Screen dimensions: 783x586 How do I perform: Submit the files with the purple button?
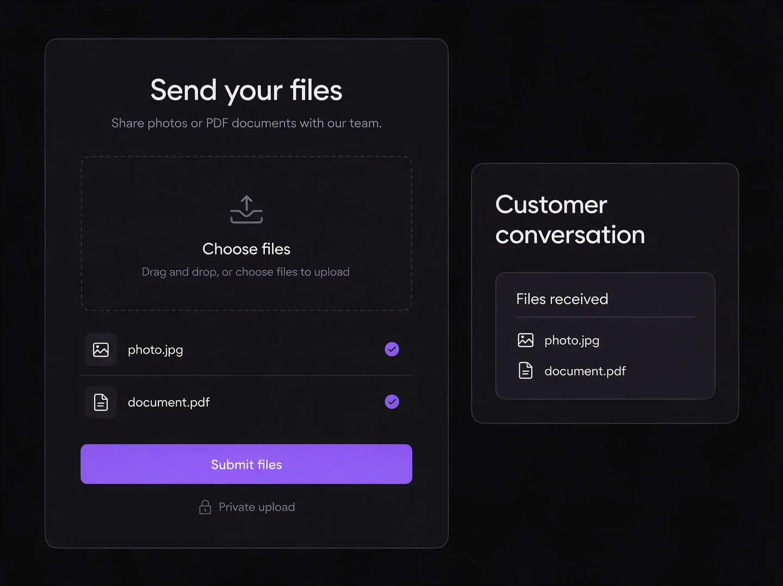click(246, 464)
